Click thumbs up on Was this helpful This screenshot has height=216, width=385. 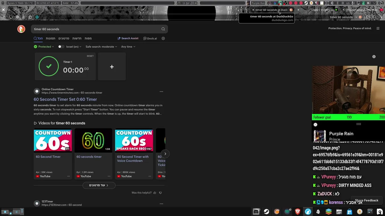pyautogui.click(x=155, y=193)
